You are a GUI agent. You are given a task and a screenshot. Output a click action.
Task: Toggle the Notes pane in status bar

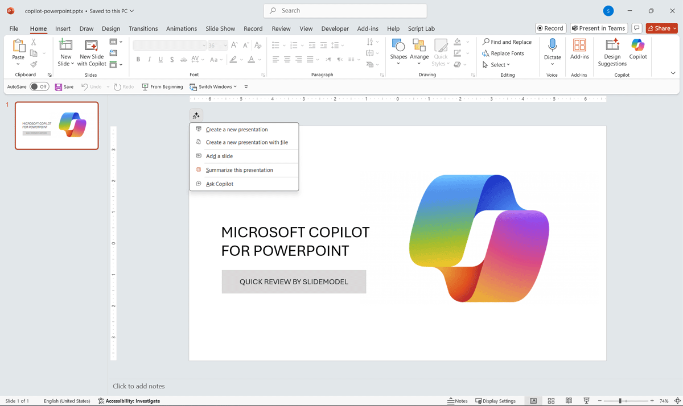pos(458,401)
